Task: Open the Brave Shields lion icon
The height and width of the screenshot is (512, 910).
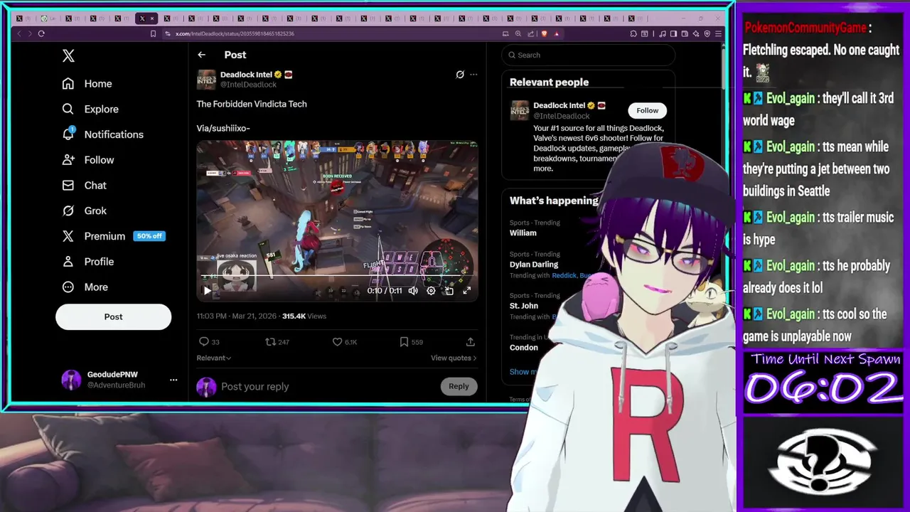Action: click(545, 33)
